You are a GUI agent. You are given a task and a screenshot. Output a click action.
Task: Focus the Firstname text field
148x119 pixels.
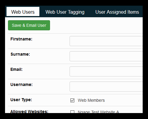(106, 41)
